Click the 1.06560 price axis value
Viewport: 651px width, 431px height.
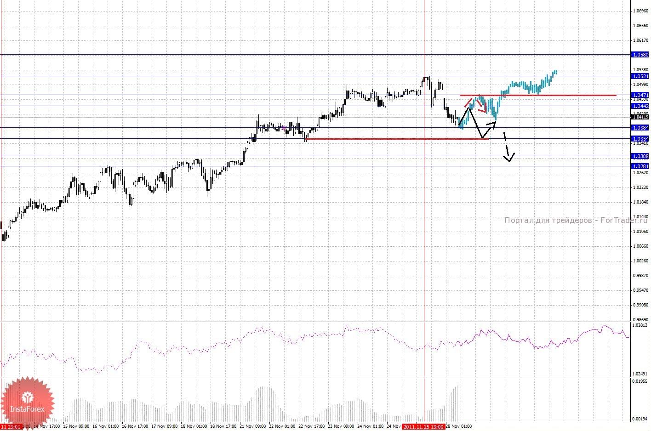click(x=640, y=26)
